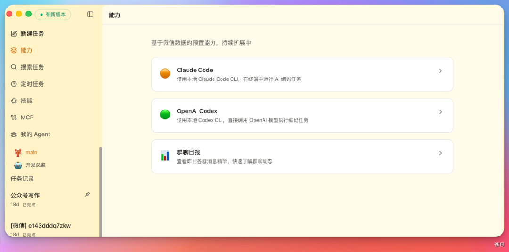Click the stacked layers 能力 icon
This screenshot has height=252, width=509.
tap(14, 50)
